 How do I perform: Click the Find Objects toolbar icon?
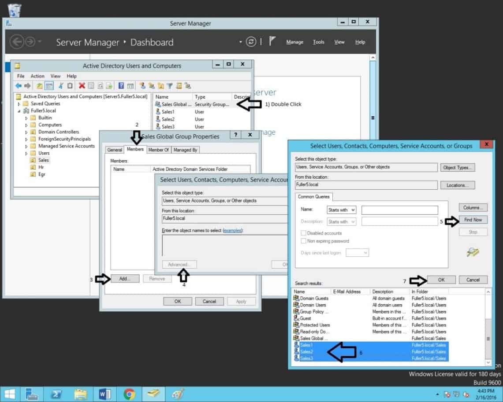pos(179,85)
